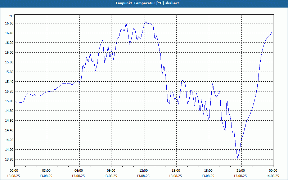This screenshot has height=180, width=288.
Task: Select the '15,20' y-axis label
Action: 10,91
